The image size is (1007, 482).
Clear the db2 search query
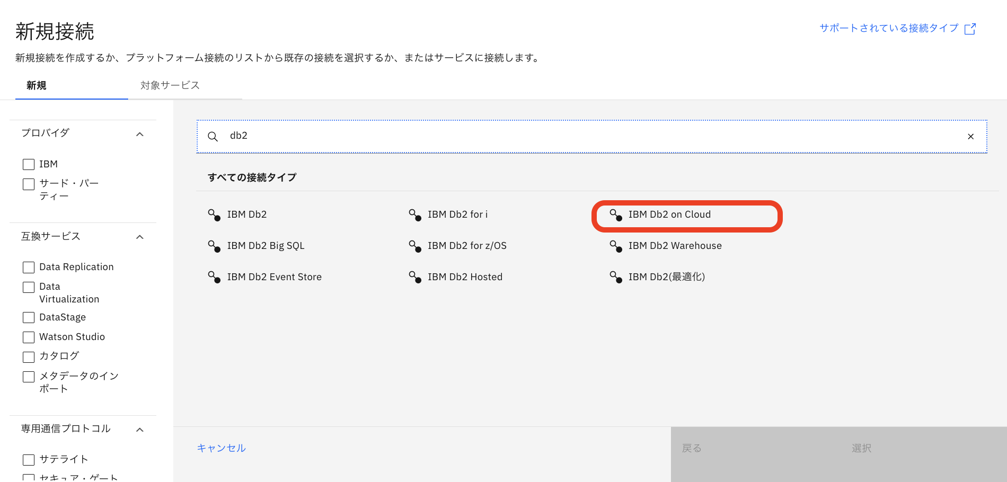click(970, 136)
